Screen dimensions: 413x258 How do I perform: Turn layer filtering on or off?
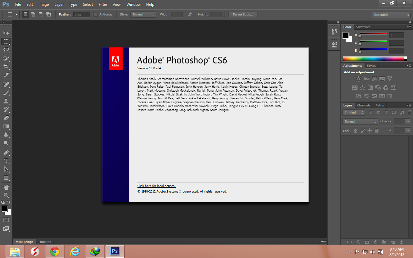409,113
